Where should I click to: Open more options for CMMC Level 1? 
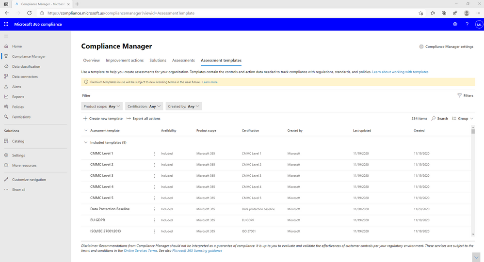tap(154, 154)
